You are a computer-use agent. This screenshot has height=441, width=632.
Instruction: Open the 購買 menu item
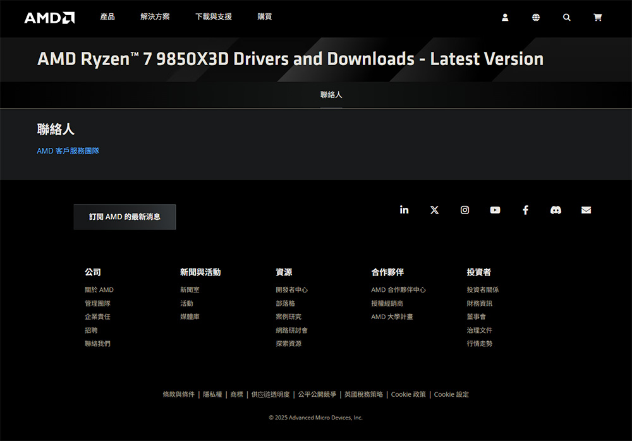click(x=264, y=17)
